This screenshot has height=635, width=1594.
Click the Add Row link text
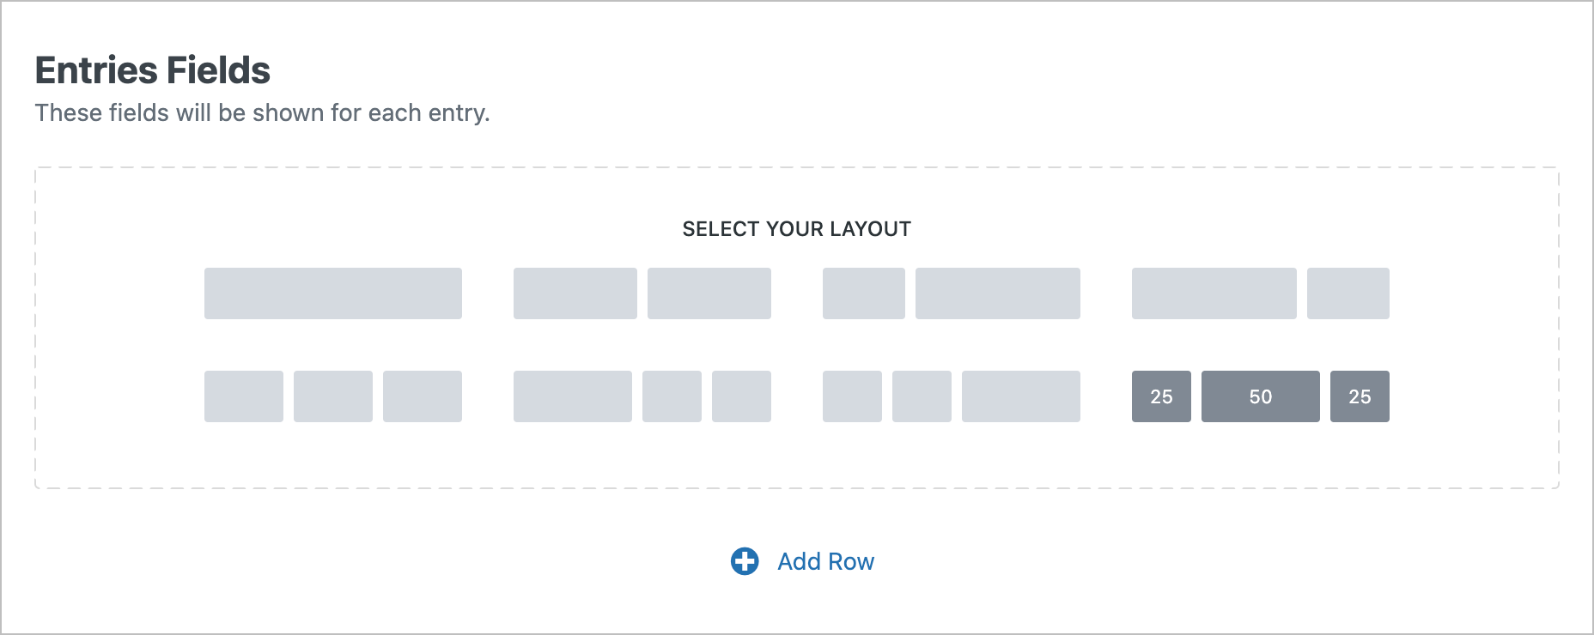click(x=825, y=561)
